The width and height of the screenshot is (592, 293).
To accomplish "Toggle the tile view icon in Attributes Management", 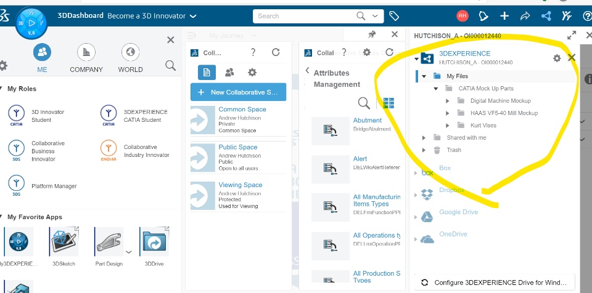I will [x=388, y=103].
